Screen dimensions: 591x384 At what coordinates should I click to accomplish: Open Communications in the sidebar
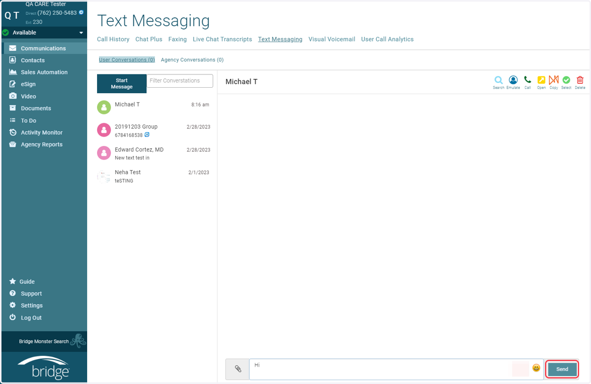pyautogui.click(x=44, y=48)
